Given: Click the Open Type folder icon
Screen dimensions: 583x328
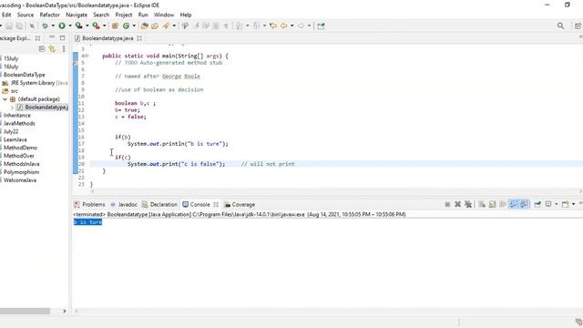Looking at the screenshot, I should (x=144, y=26).
